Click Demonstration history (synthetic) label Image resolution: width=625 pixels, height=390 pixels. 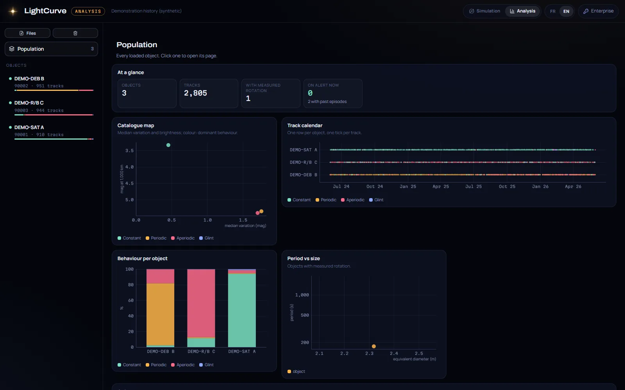pyautogui.click(x=146, y=11)
